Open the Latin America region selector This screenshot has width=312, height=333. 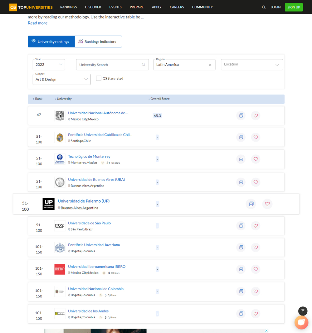point(184,65)
